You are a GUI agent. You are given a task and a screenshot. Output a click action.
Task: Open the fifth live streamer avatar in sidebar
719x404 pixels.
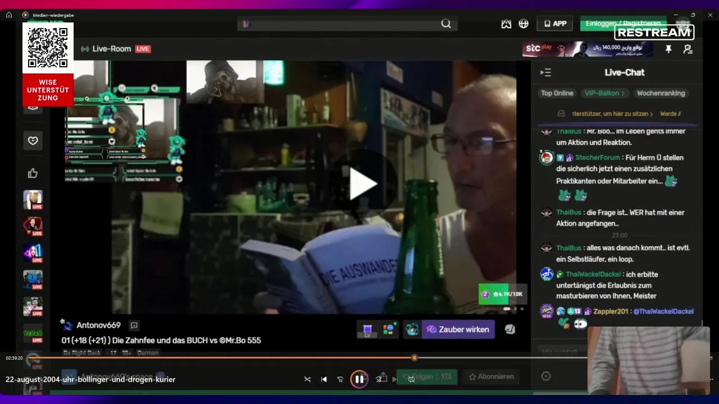33,306
